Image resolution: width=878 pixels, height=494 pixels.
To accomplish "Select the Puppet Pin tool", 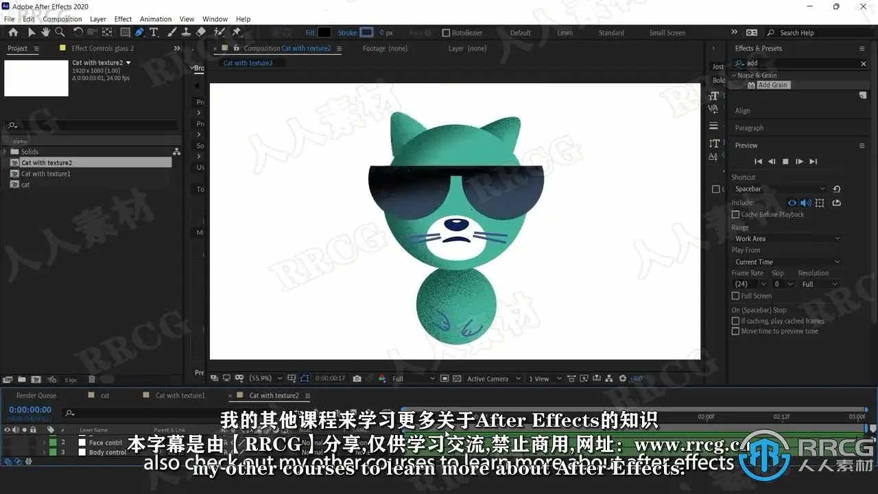I will [x=237, y=32].
